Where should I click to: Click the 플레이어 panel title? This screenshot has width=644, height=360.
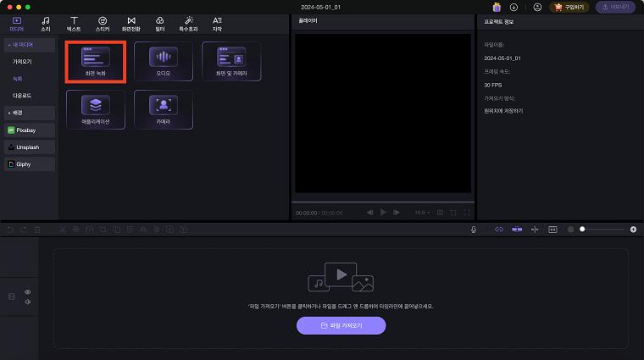[308, 20]
